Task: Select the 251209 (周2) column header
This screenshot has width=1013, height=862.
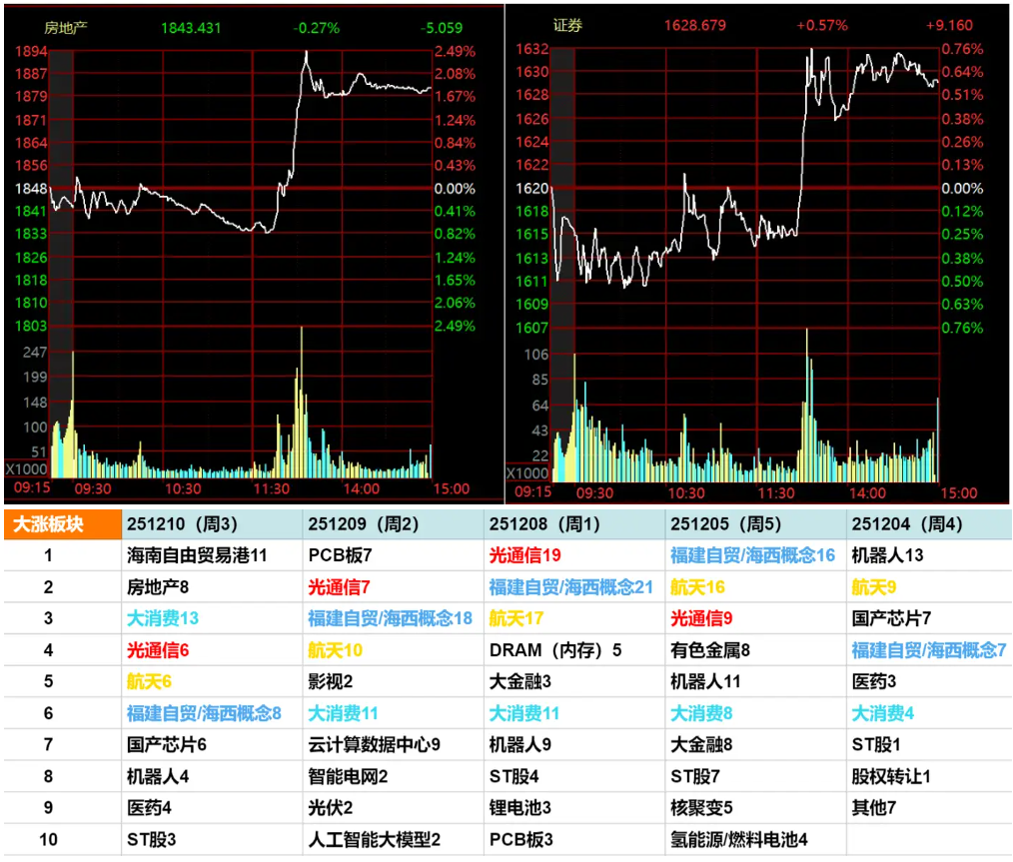Action: click(x=362, y=524)
